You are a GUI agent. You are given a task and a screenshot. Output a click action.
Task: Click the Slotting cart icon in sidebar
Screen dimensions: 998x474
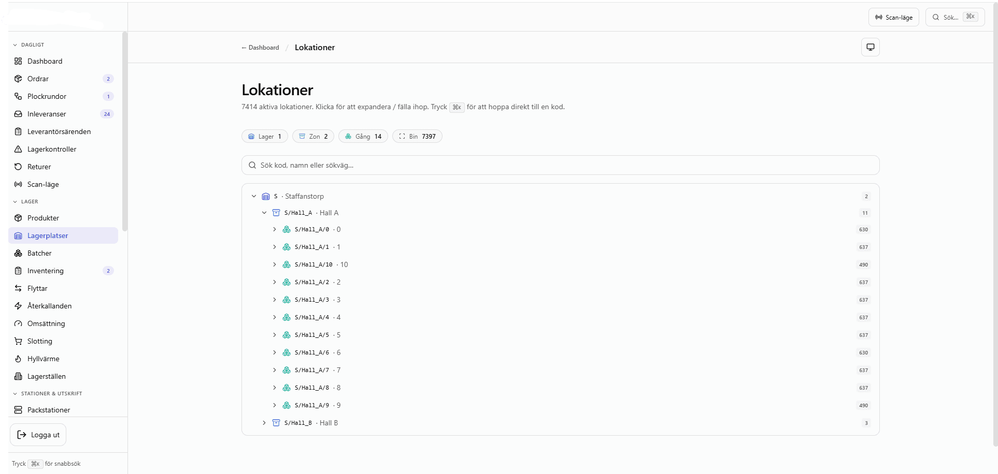(18, 341)
